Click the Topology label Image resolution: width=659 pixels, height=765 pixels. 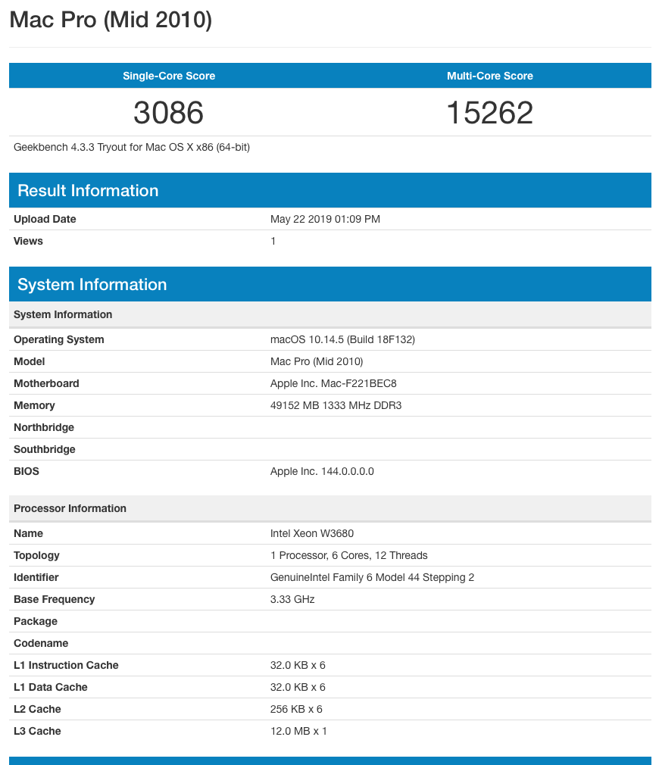[x=36, y=555]
